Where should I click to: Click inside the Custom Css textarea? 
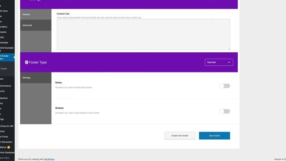(x=143, y=34)
